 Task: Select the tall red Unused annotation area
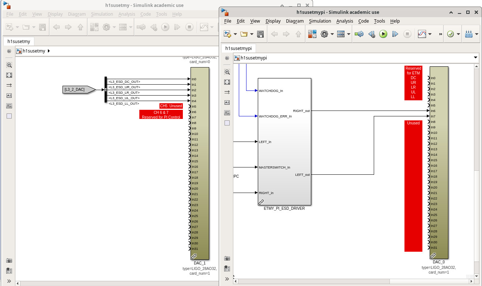[413, 186]
